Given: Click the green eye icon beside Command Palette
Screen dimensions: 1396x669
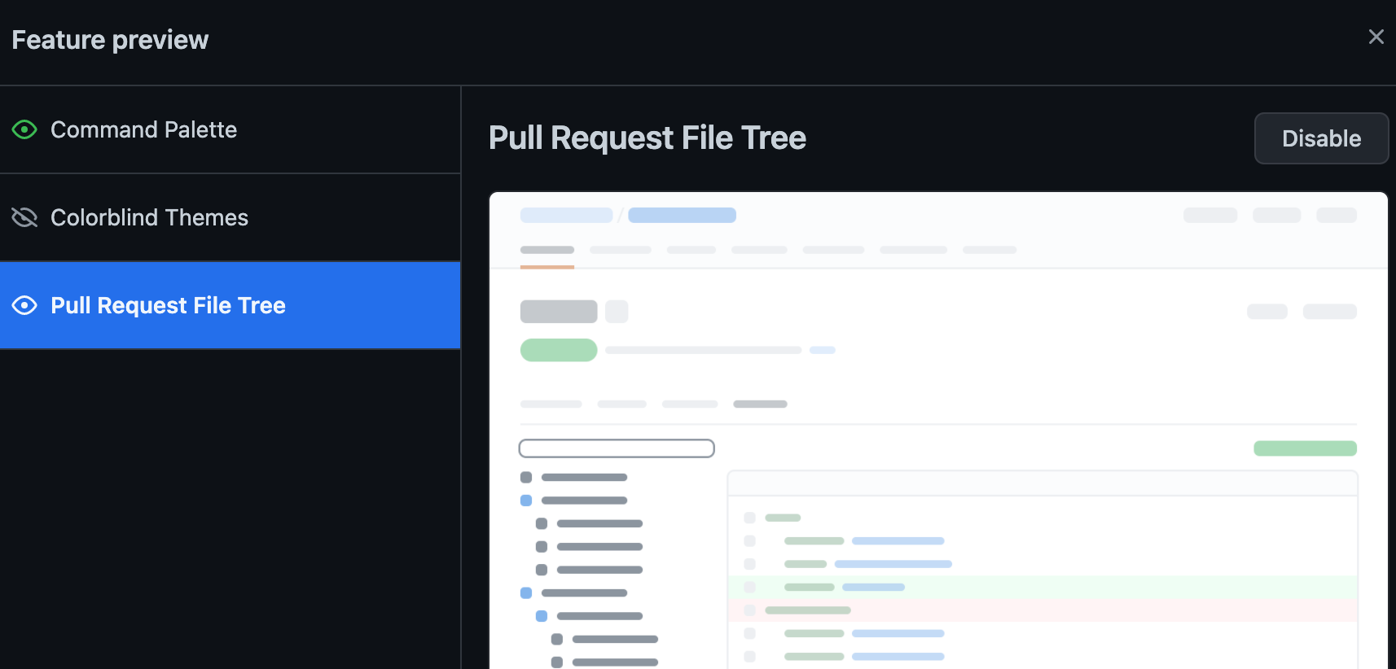Looking at the screenshot, I should pyautogui.click(x=24, y=129).
